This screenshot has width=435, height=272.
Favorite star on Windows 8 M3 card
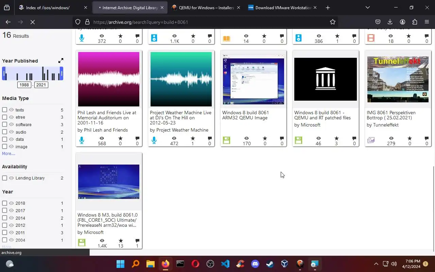coord(120,241)
